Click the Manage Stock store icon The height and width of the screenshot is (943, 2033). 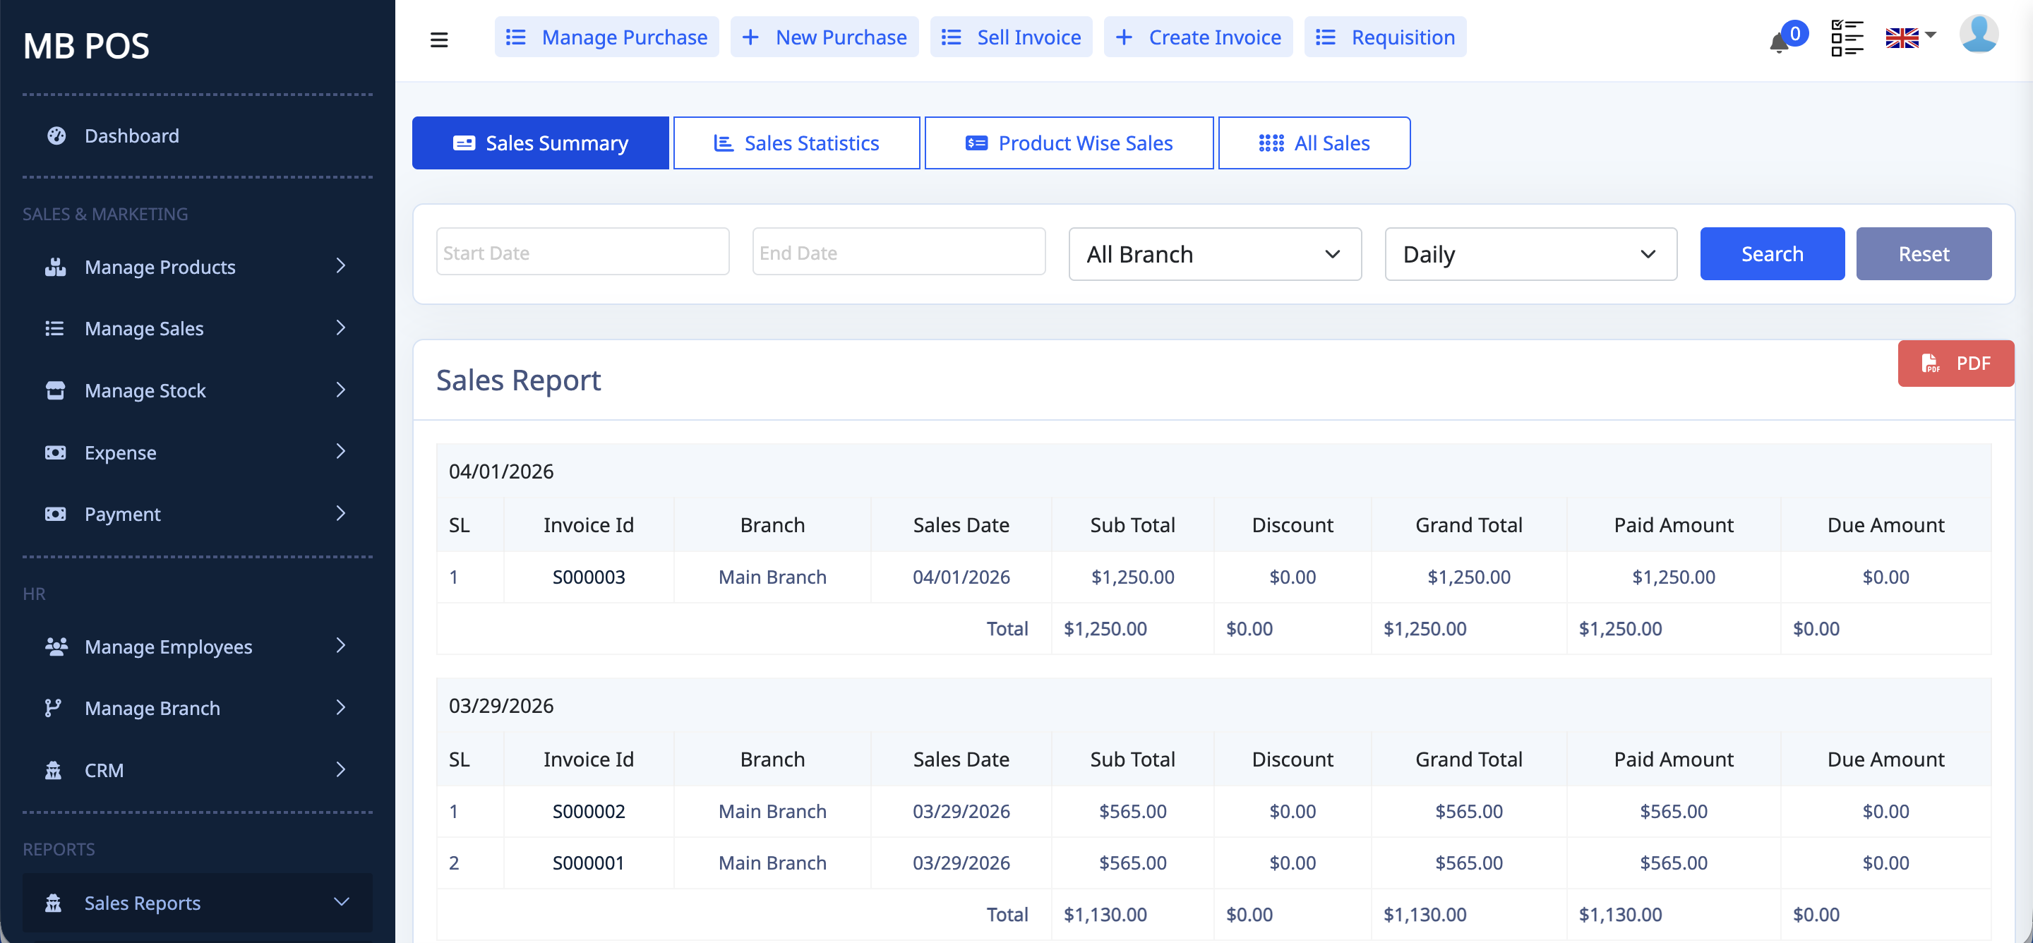click(55, 390)
